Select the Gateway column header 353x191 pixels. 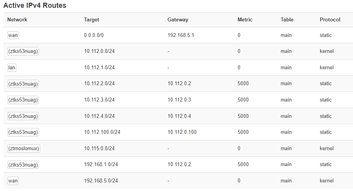coord(178,19)
